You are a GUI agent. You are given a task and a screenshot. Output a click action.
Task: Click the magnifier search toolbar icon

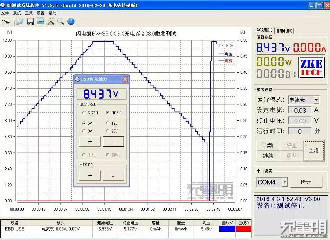click(60, 21)
